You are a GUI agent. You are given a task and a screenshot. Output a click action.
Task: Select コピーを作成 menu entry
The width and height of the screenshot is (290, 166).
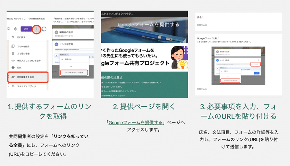click(x=28, y=46)
